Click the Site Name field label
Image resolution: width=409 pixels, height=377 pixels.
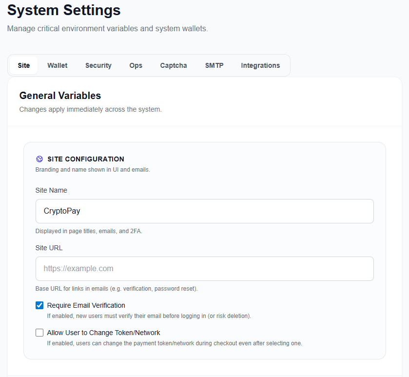tap(51, 190)
